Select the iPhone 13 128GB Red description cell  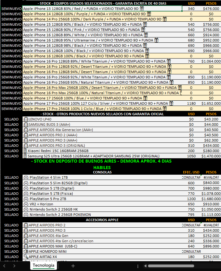(102, 9)
